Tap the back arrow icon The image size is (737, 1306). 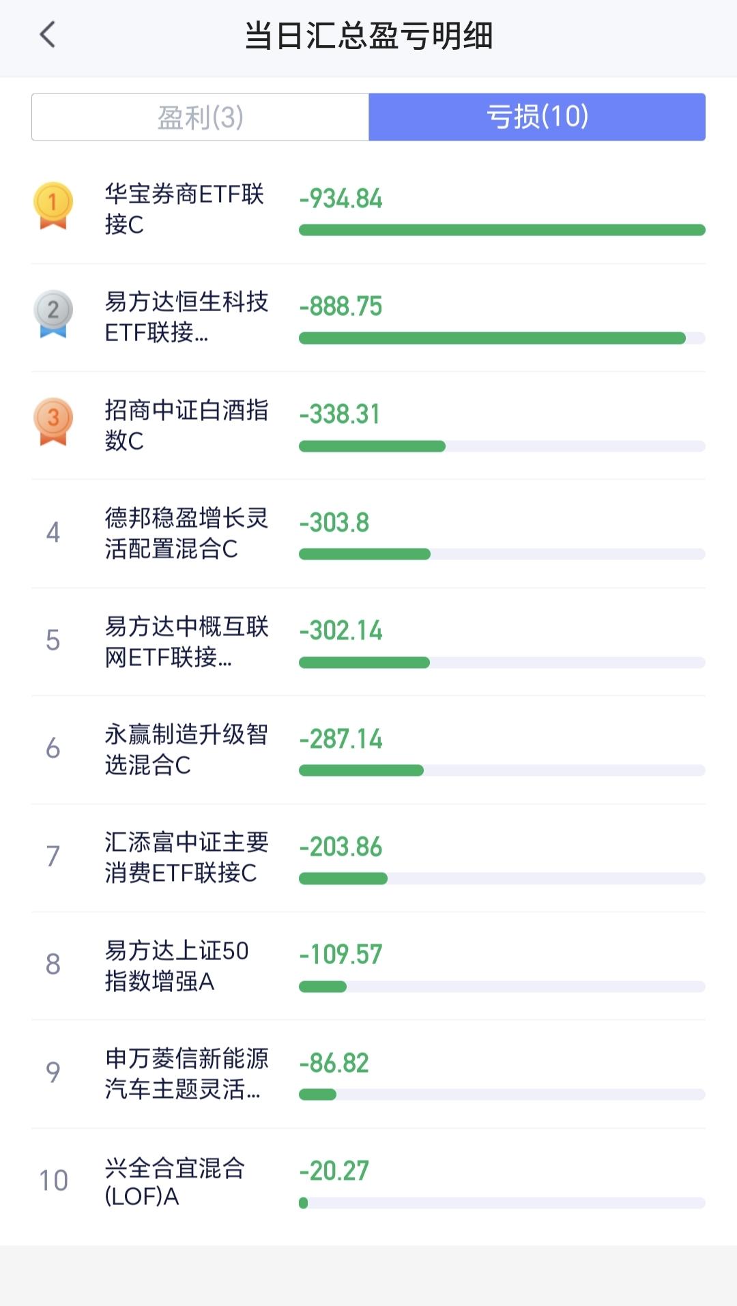tap(48, 35)
